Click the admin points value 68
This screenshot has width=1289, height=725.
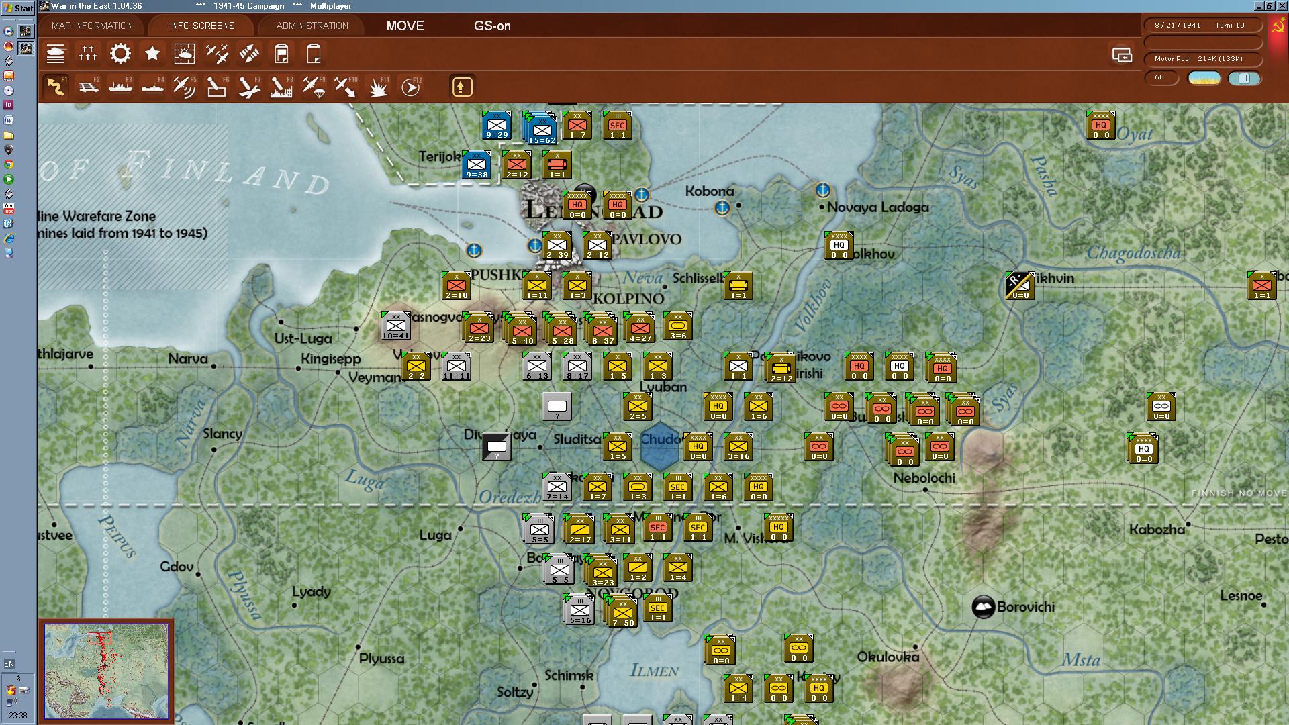click(x=1161, y=78)
